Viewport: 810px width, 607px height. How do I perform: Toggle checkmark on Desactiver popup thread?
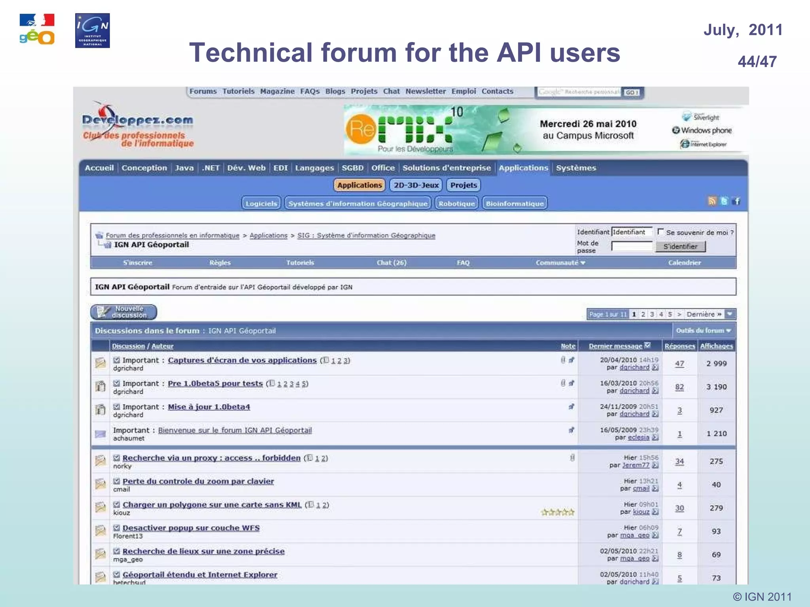coord(117,528)
